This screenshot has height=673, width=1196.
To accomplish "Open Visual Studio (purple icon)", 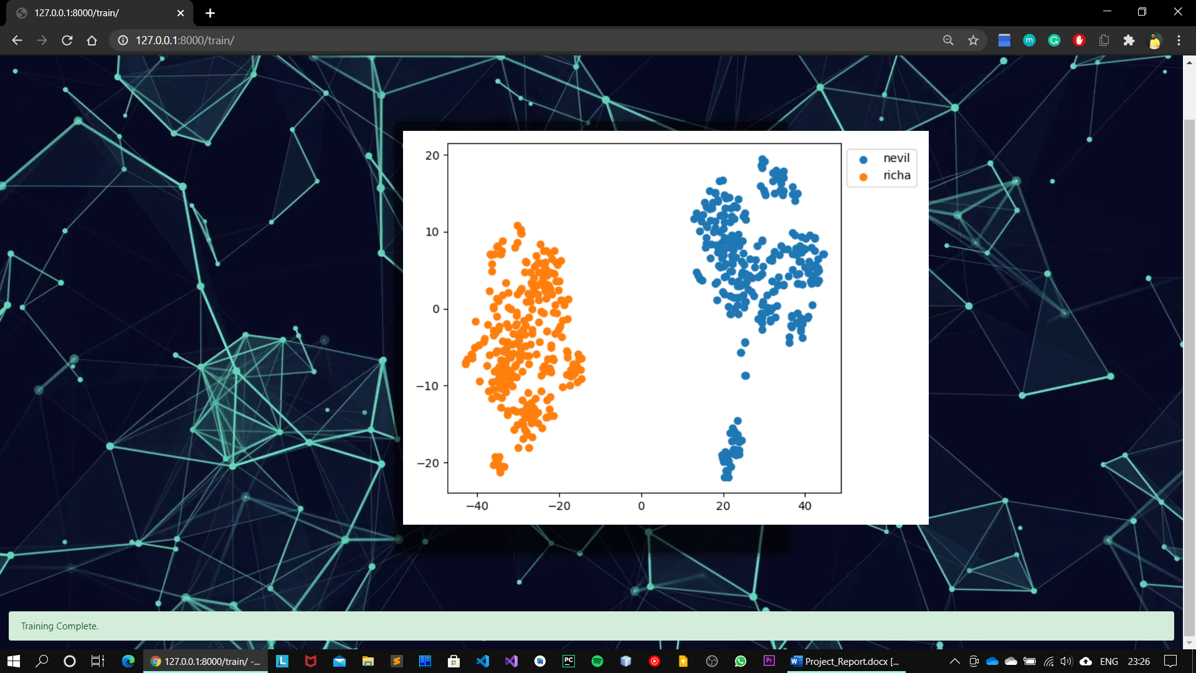I will pyautogui.click(x=511, y=661).
